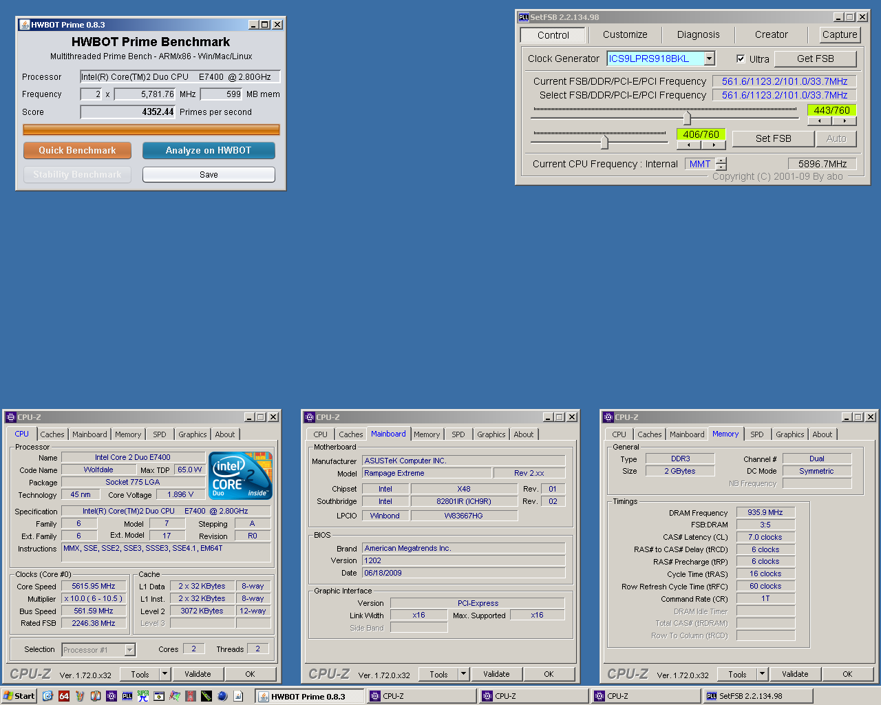Image resolution: width=881 pixels, height=705 pixels.
Task: Click the lower FSB slider thumb
Action: [x=604, y=142]
